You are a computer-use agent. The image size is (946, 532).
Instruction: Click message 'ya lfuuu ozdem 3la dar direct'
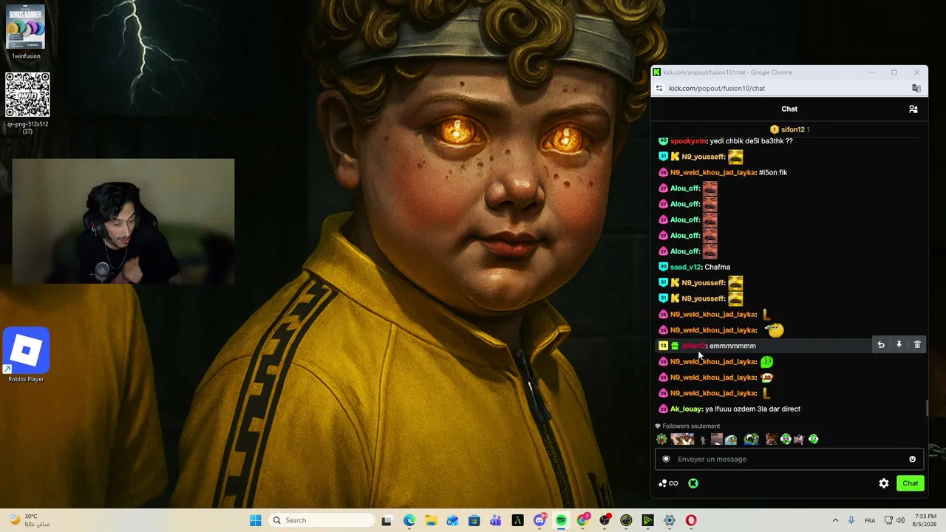pos(753,409)
